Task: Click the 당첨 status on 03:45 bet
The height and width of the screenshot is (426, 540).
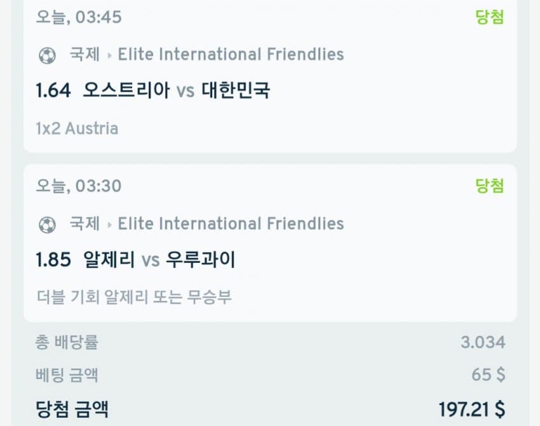Action: coord(490,17)
